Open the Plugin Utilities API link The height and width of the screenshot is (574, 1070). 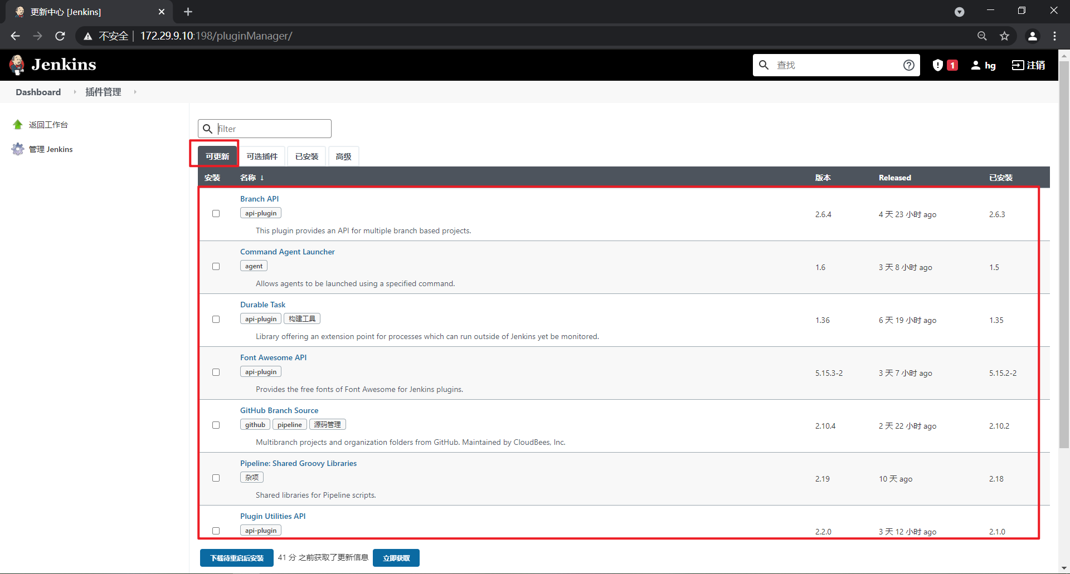273,516
